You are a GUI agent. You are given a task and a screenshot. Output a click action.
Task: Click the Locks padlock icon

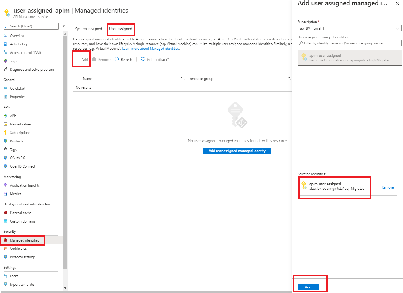[x=5, y=276]
